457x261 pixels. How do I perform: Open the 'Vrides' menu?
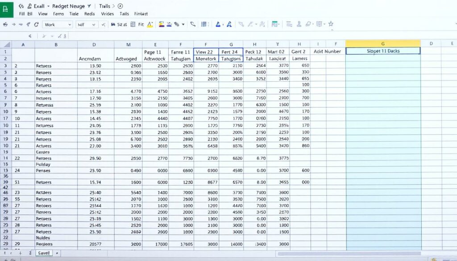click(x=107, y=14)
